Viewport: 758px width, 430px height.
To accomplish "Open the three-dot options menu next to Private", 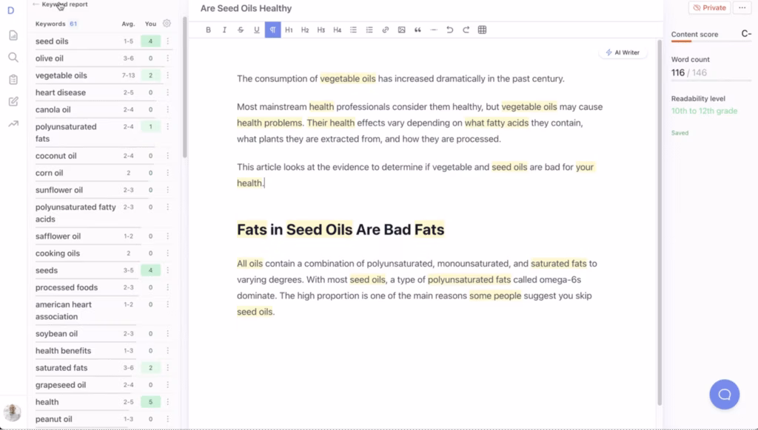I will (x=742, y=7).
